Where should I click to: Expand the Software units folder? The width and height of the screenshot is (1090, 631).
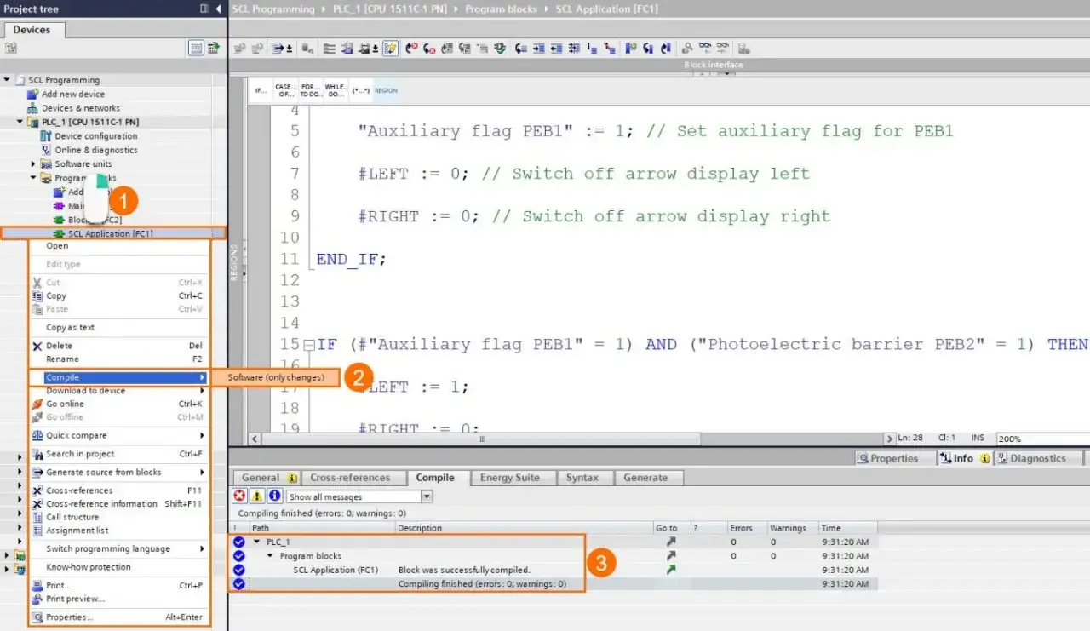pyautogui.click(x=34, y=163)
